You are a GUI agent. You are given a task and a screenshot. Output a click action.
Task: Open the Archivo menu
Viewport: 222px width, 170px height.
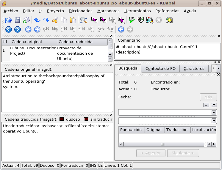pyautogui.click(x=11, y=11)
